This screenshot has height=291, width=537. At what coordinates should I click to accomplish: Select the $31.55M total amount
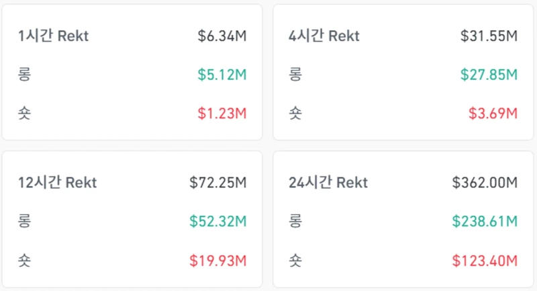[x=489, y=36]
